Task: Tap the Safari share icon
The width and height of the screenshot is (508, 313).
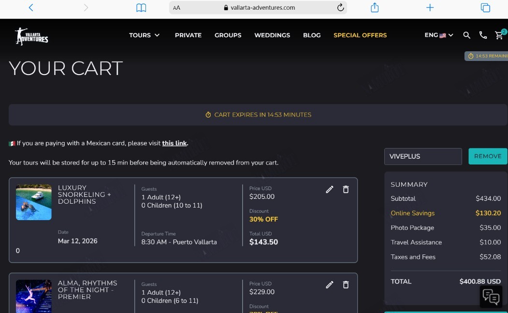Action: click(x=375, y=7)
